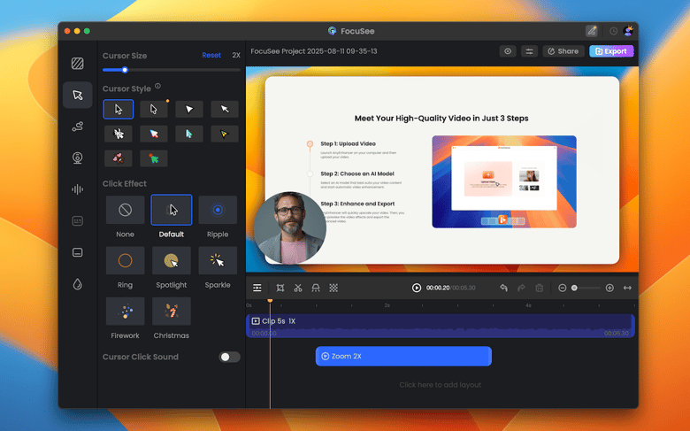
Task: Select the cursor settings sidebar tab
Action: 78,95
